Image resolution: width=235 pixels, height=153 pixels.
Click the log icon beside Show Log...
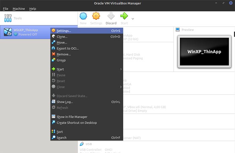pos(53,102)
